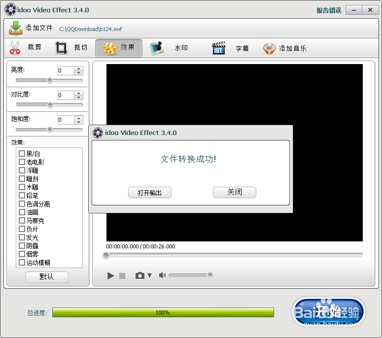Close the idoo Video Effect window

[370, 10]
